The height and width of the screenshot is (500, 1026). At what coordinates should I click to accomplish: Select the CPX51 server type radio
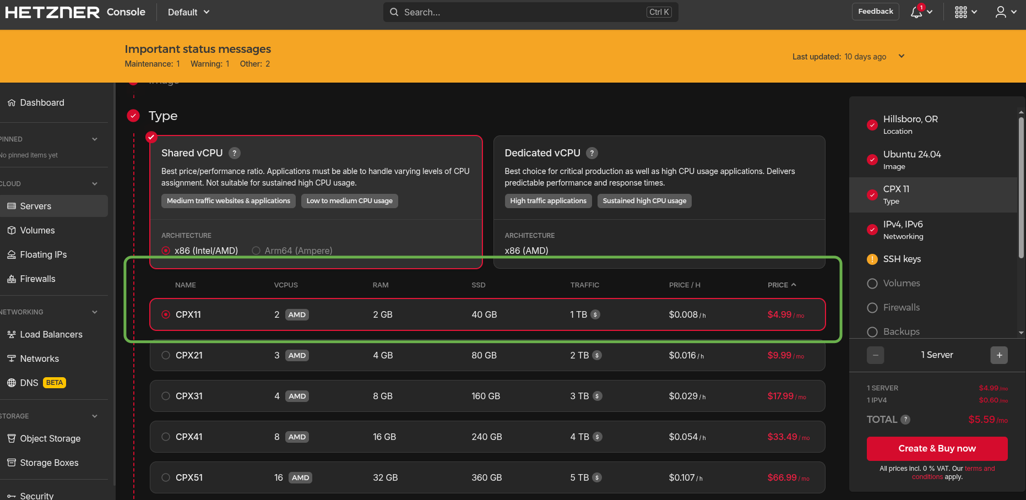pyautogui.click(x=166, y=477)
